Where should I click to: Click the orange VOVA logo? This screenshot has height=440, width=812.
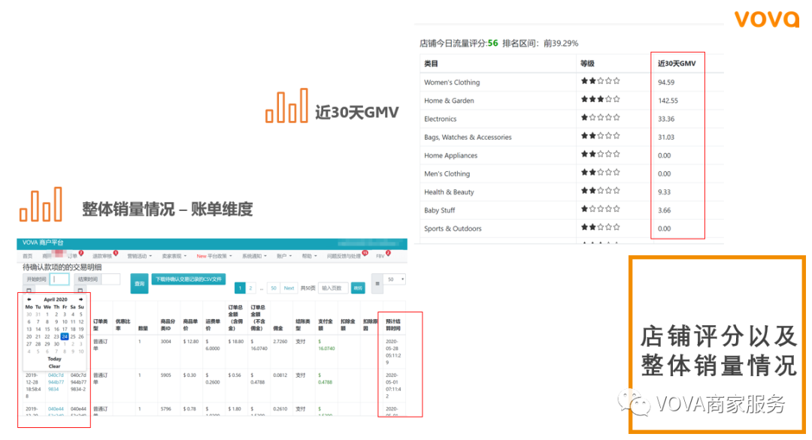pyautogui.click(x=766, y=18)
